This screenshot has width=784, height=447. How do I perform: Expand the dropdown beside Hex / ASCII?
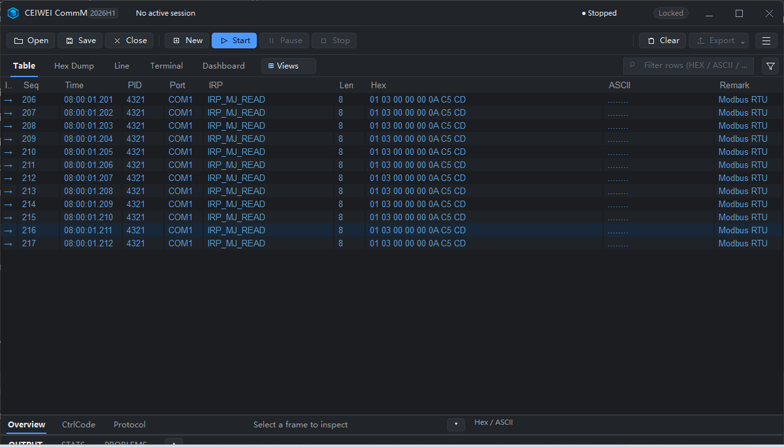coord(456,425)
